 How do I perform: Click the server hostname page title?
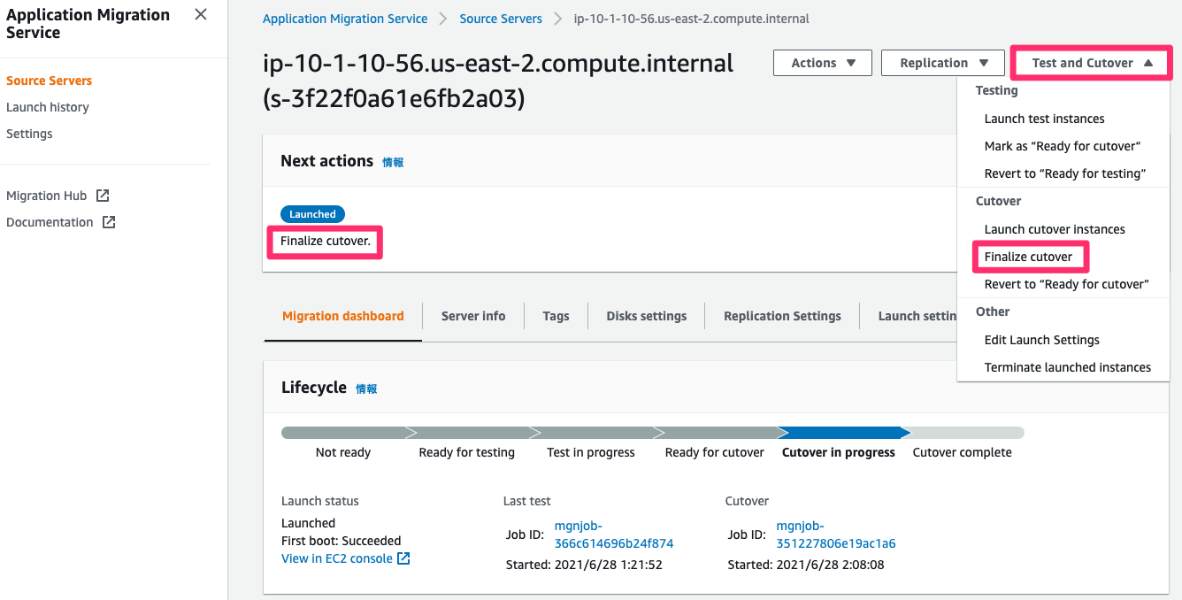pos(498,81)
